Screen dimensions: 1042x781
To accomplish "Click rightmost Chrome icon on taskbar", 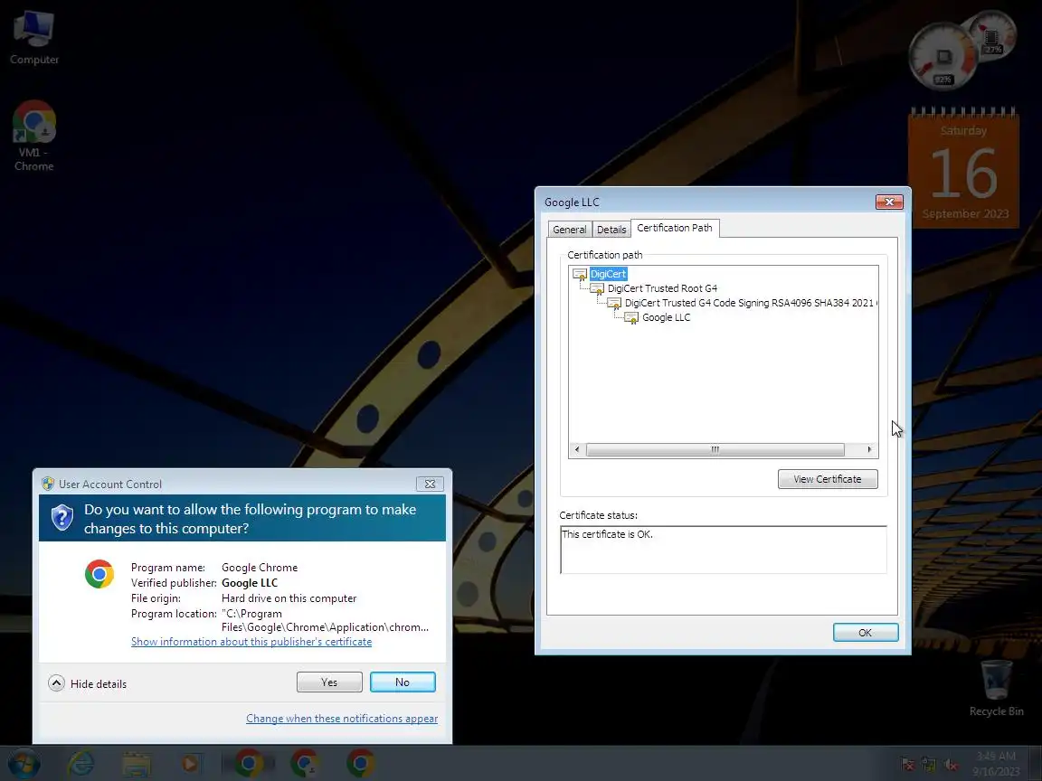I will click(360, 763).
